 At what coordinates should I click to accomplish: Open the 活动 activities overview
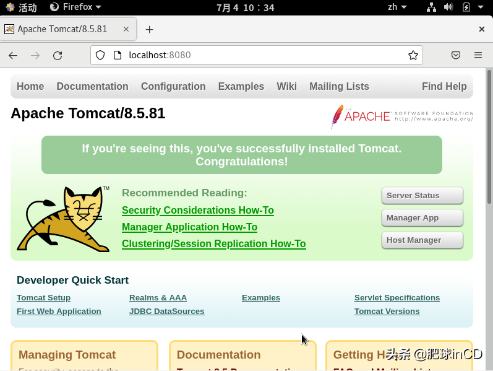pos(22,7)
